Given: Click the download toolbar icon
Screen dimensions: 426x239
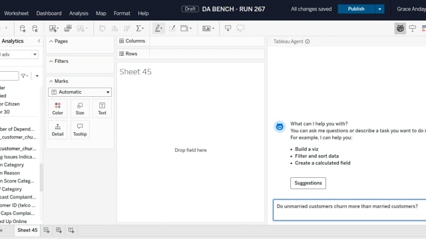Looking at the screenshot, I should click(228, 29).
